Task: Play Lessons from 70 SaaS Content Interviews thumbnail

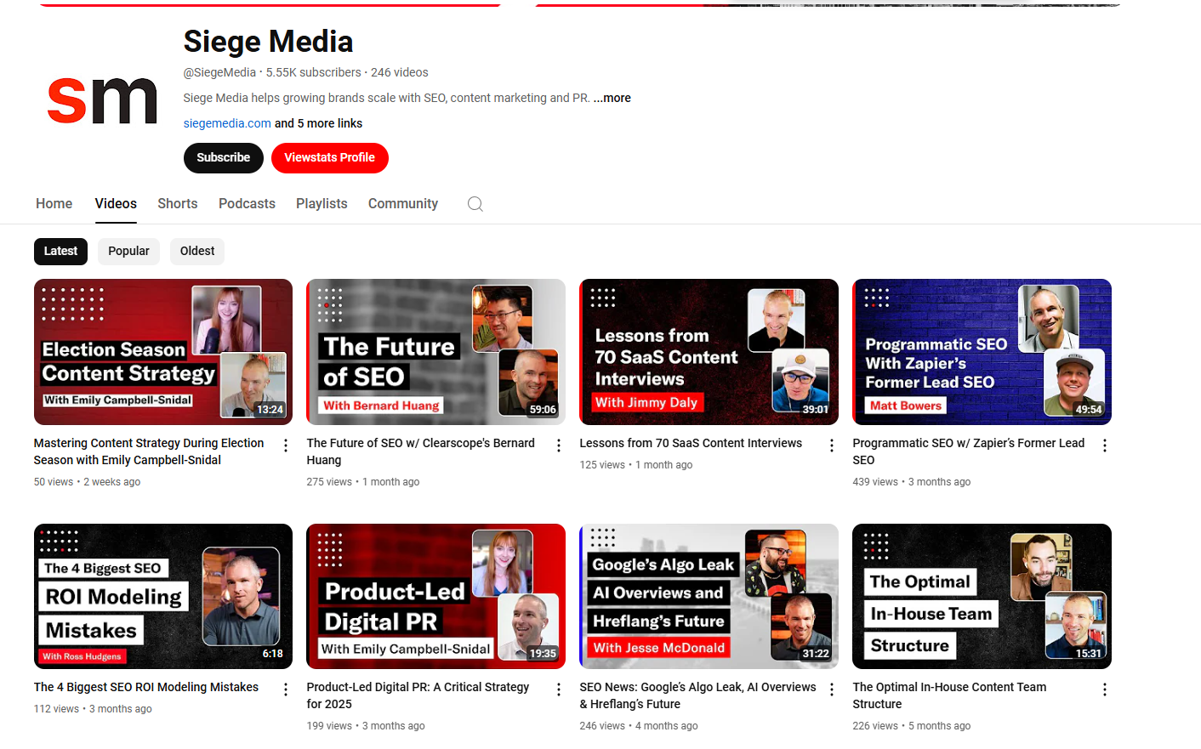Action: [x=709, y=352]
